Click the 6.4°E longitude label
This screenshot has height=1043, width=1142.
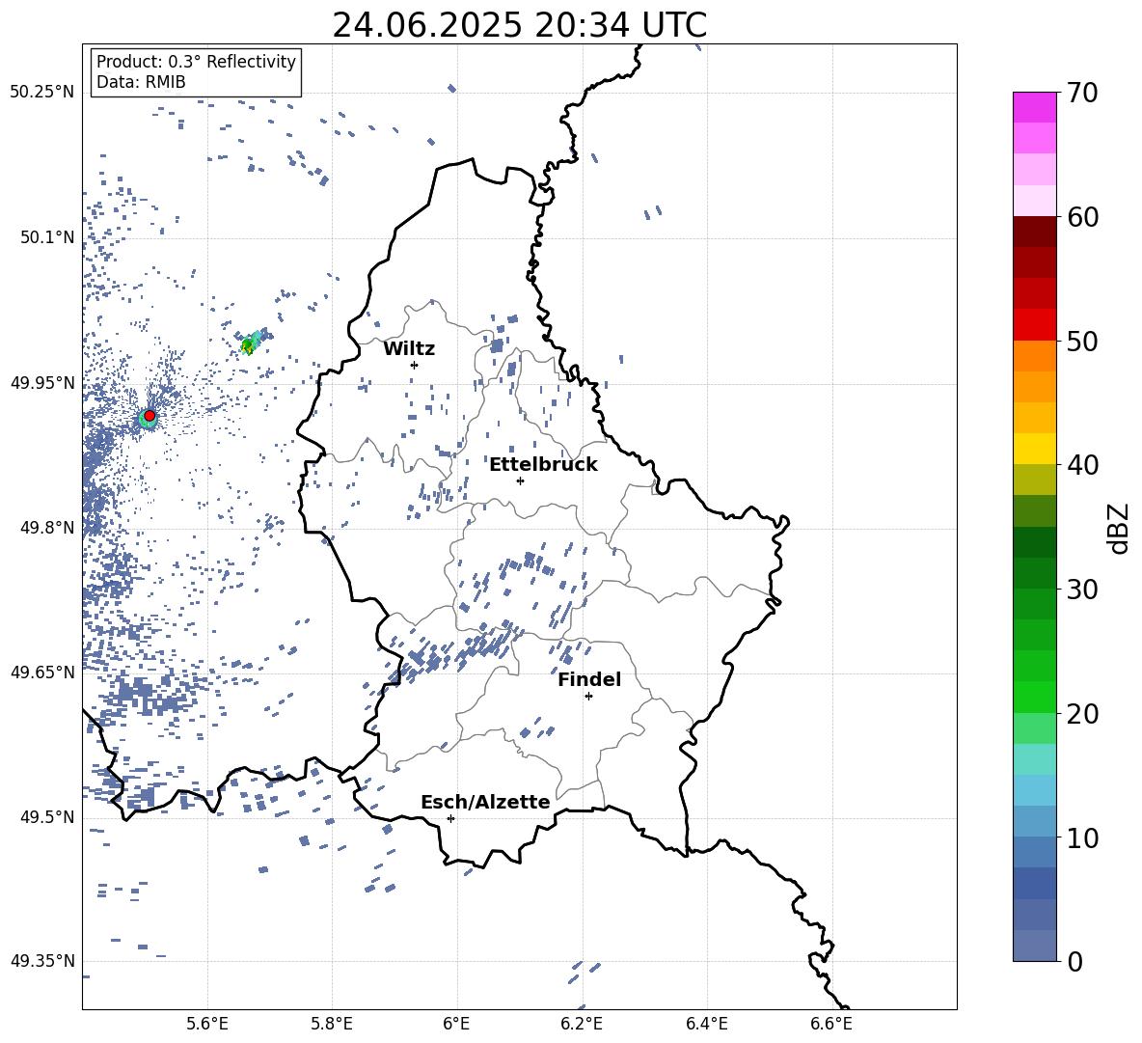[706, 1024]
